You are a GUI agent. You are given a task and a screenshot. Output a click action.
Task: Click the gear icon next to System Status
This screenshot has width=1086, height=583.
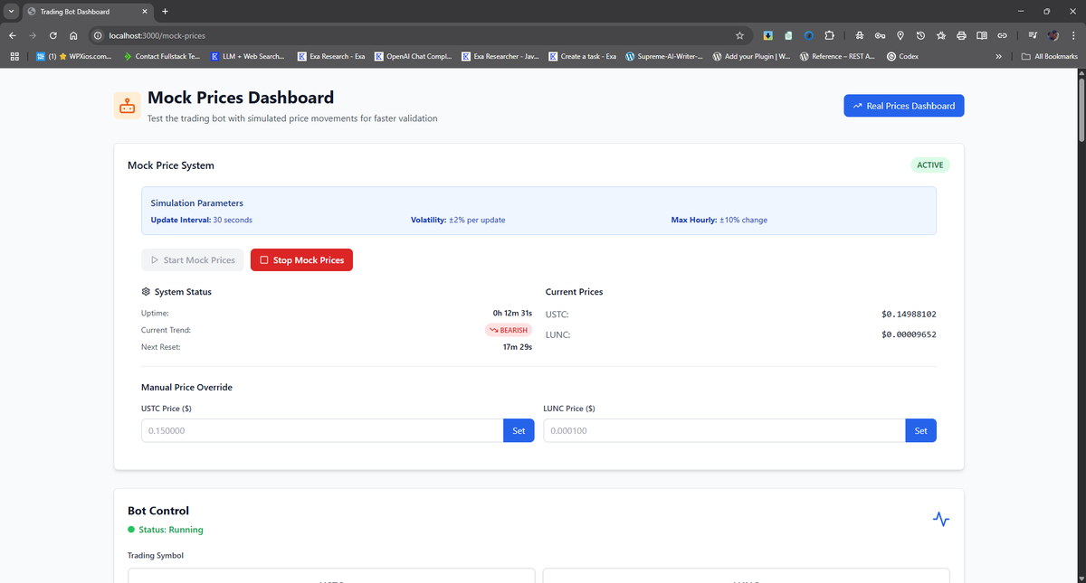[x=146, y=292]
